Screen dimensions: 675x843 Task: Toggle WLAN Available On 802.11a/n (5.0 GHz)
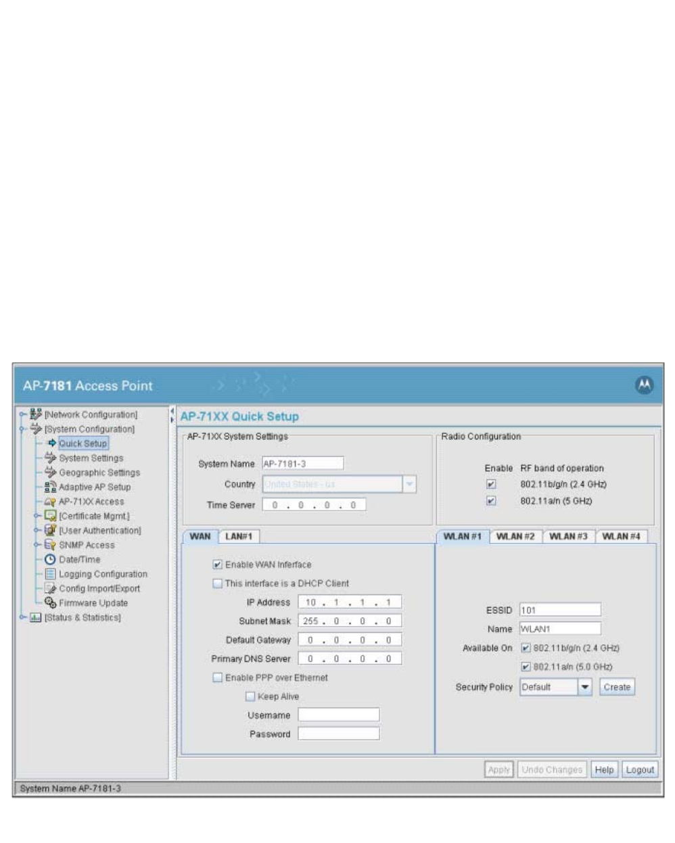tap(526, 667)
